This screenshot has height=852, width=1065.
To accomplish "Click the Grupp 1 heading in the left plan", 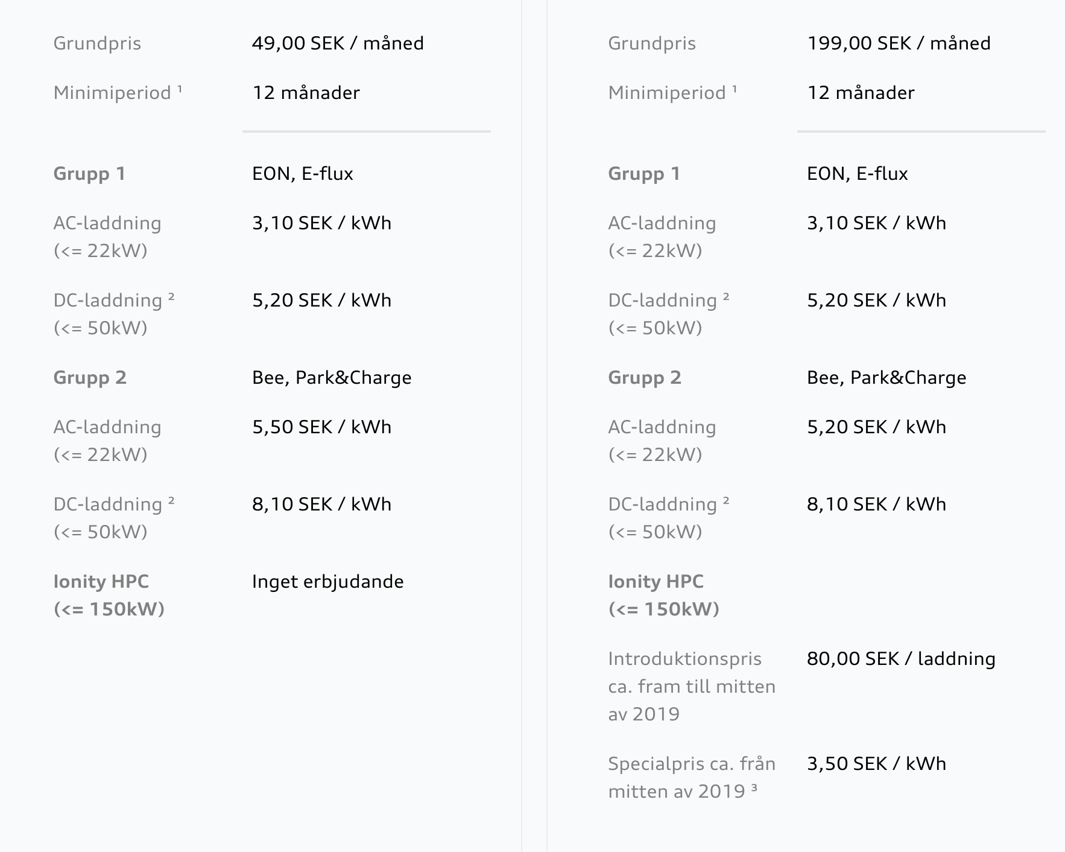I will (89, 174).
